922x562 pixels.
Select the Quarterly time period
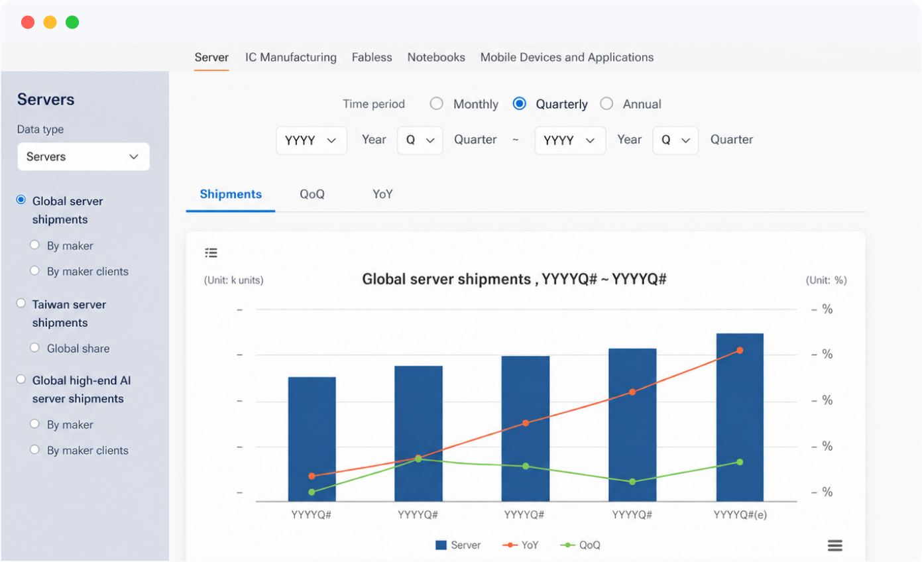pos(520,104)
